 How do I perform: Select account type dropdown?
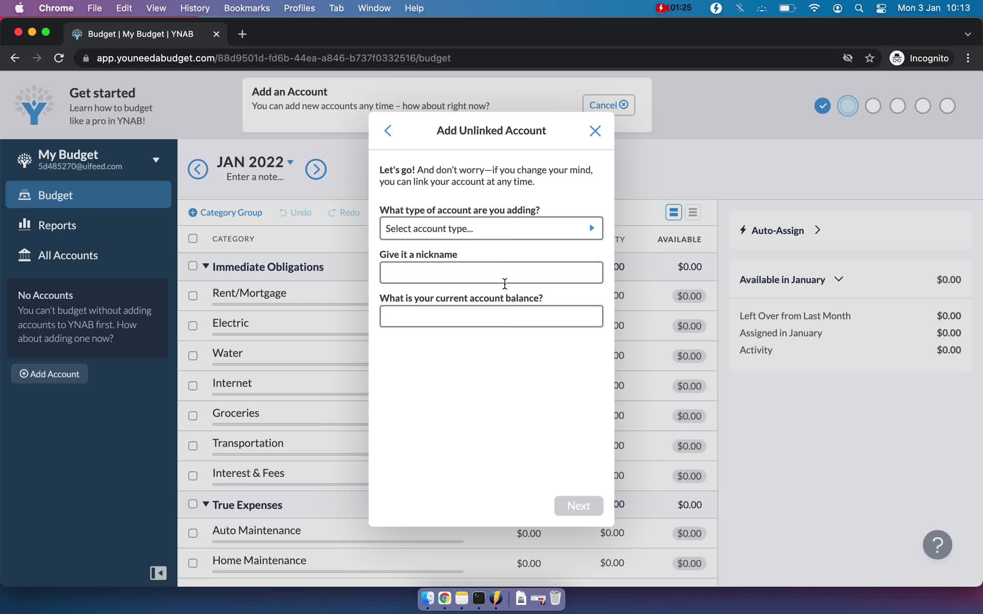(490, 228)
